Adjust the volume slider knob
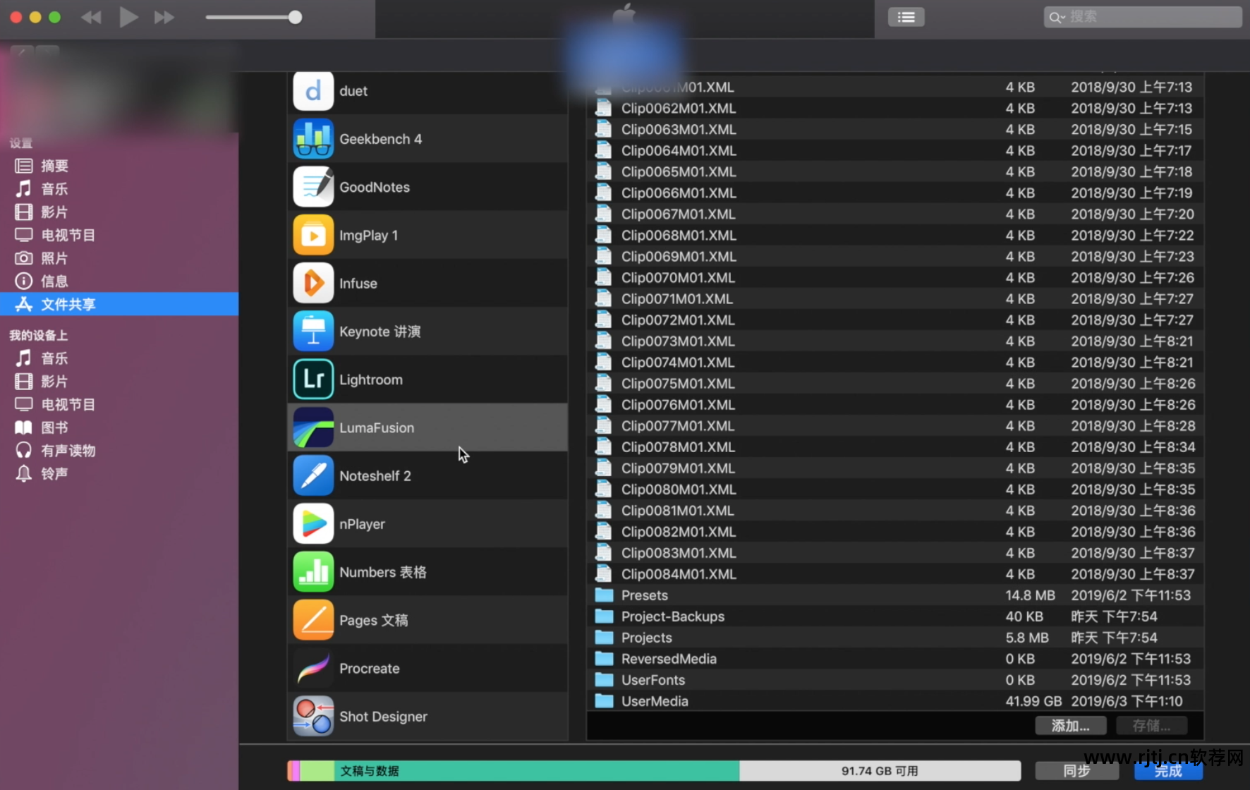 click(x=295, y=17)
